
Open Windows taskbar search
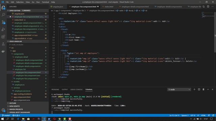(x=7, y=119)
